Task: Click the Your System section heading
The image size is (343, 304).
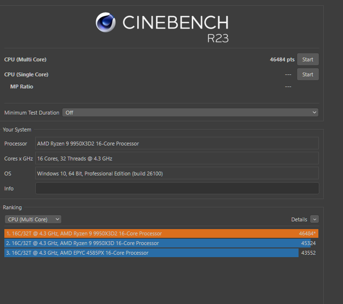Action: tap(17, 130)
